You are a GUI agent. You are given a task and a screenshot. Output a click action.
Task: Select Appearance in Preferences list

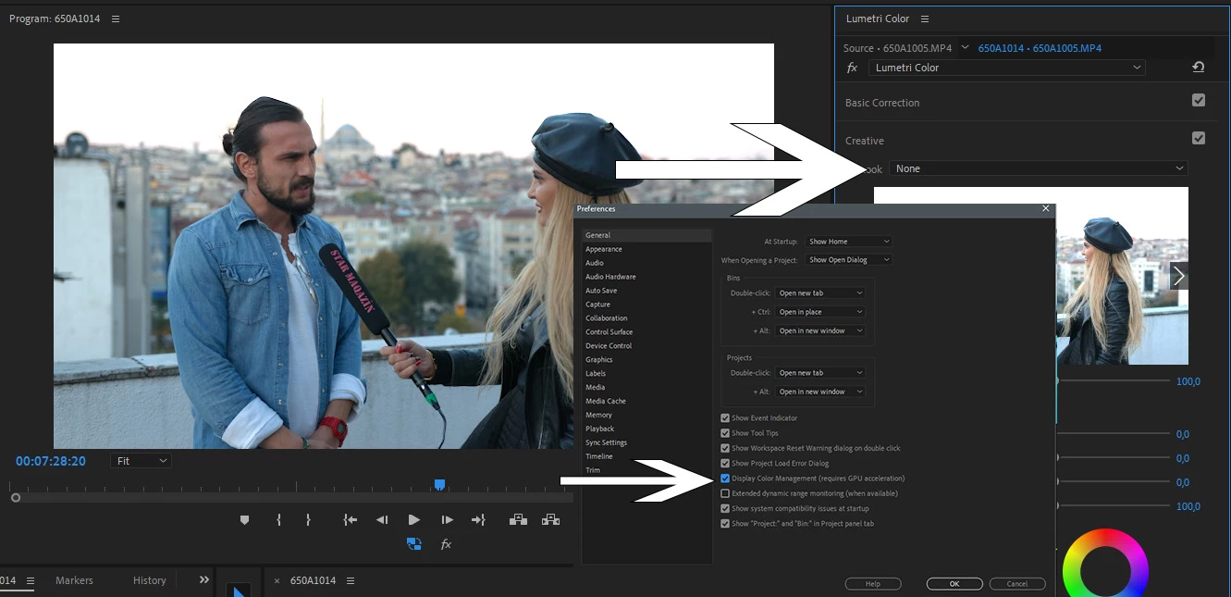(604, 249)
